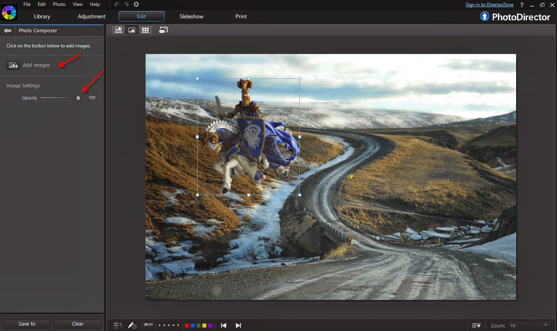Open the toolbar options dropdown menu

[476, 326]
